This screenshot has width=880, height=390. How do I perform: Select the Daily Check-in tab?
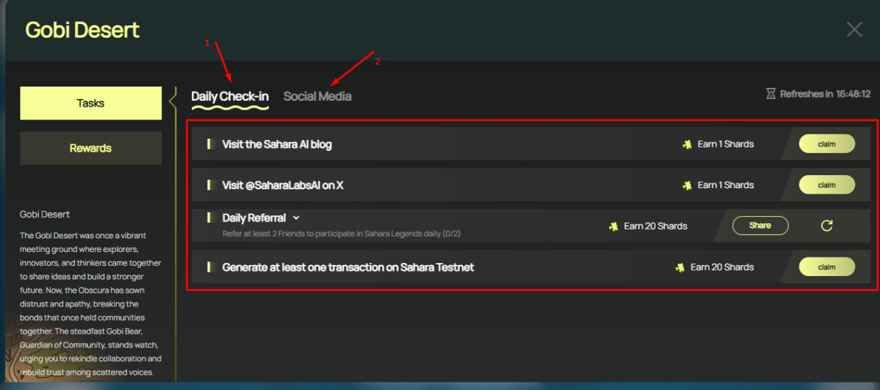tap(230, 96)
